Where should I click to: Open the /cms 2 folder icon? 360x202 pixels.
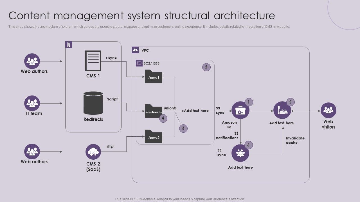[154, 137]
